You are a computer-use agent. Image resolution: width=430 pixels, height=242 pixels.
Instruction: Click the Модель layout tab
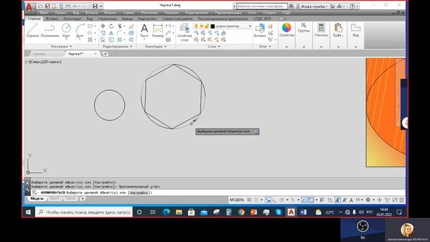pyautogui.click(x=37, y=198)
